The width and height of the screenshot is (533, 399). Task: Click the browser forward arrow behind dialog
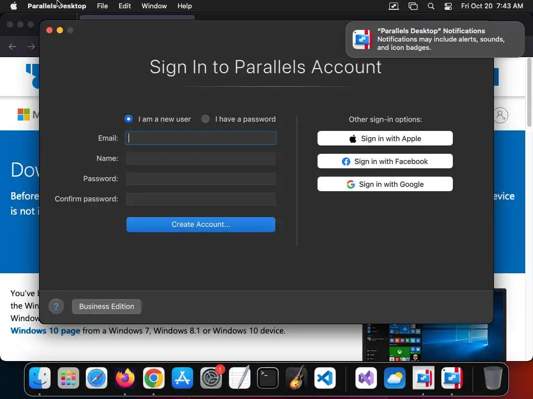coord(31,46)
